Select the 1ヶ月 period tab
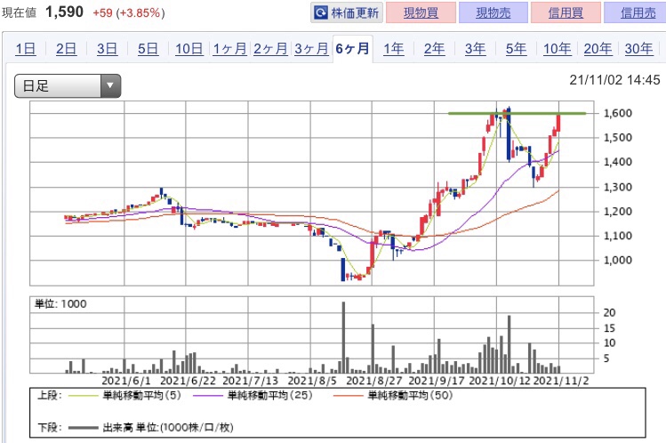The height and width of the screenshot is (443, 666). click(229, 49)
